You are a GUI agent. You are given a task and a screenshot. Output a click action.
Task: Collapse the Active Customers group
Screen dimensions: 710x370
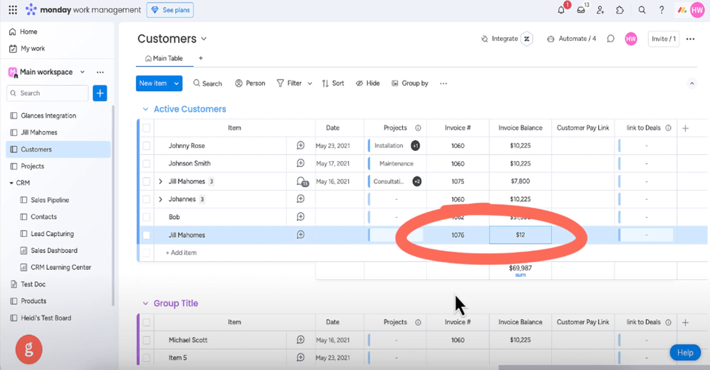[145, 109]
